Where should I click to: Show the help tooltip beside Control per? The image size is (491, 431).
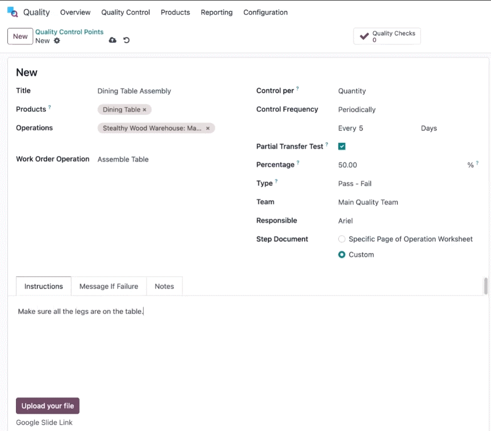click(297, 88)
